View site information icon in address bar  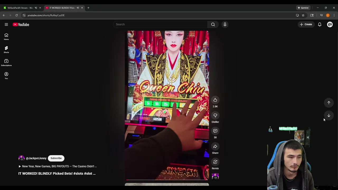[x=24, y=15]
